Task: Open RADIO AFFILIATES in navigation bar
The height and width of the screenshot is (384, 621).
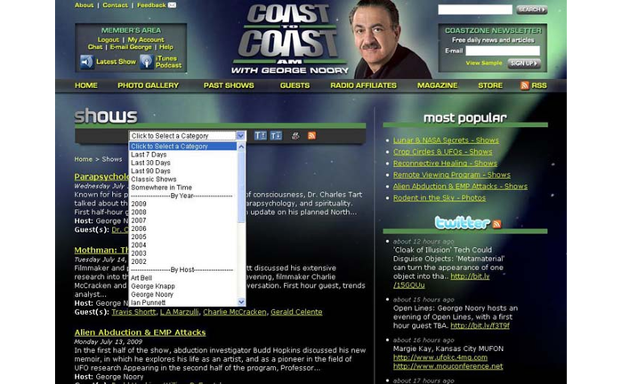Action: [363, 85]
